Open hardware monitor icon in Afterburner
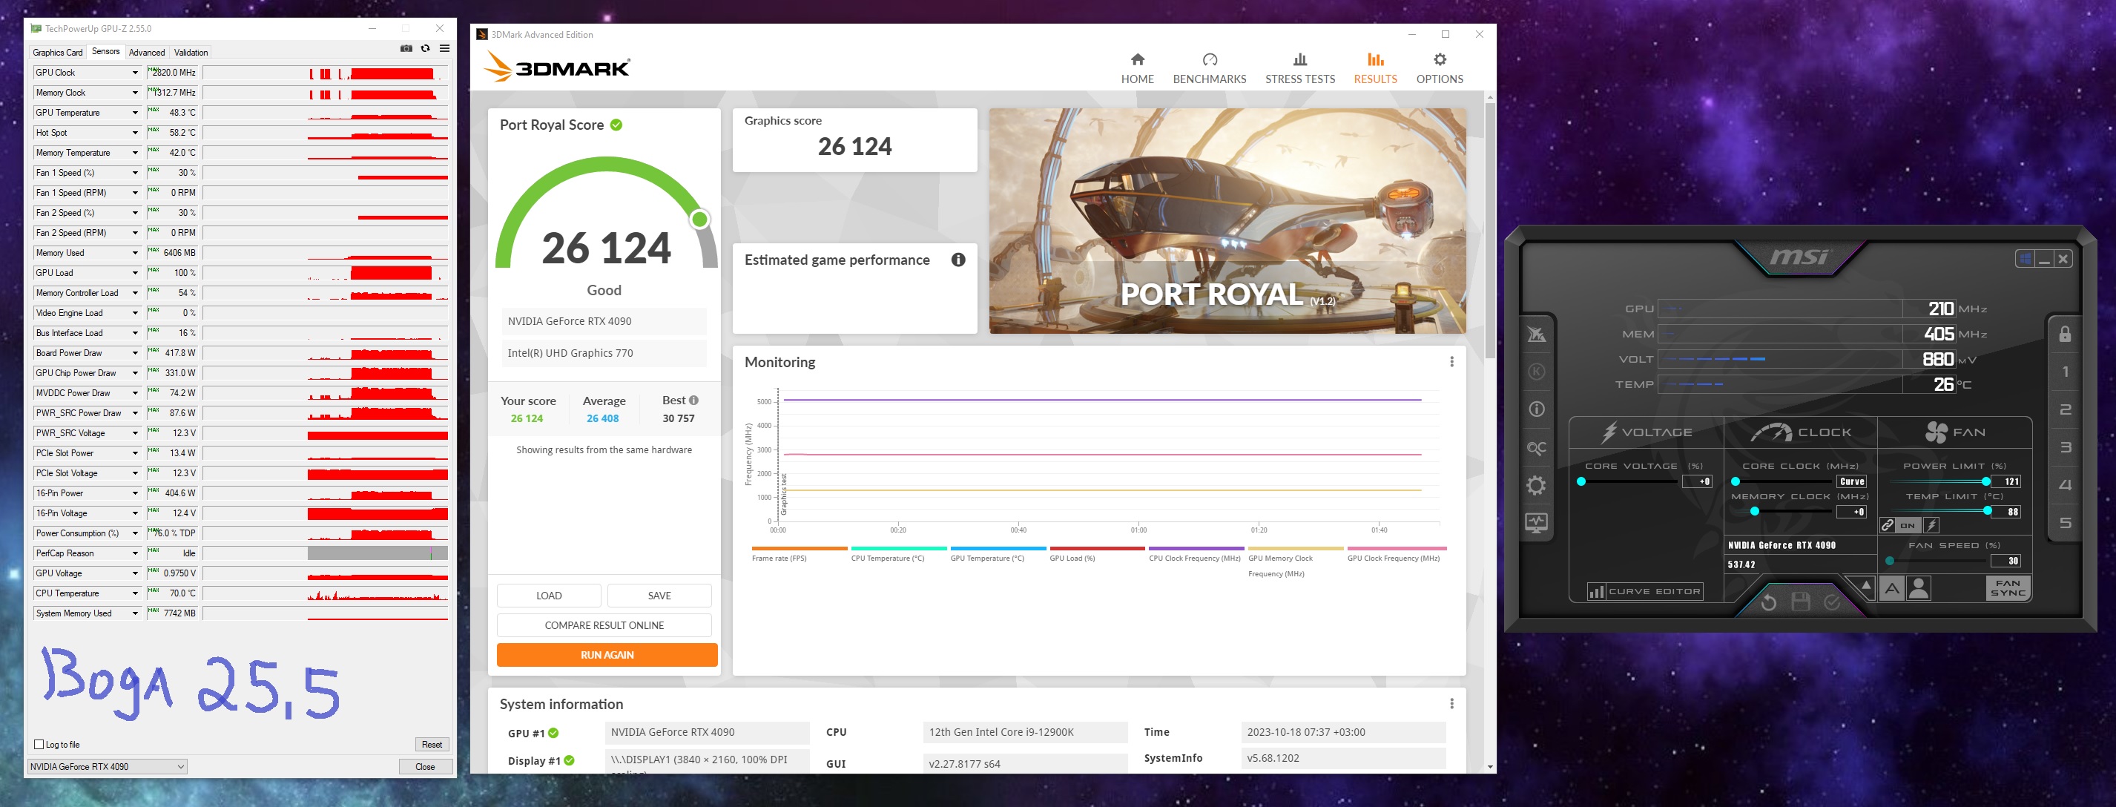 coord(1535,523)
